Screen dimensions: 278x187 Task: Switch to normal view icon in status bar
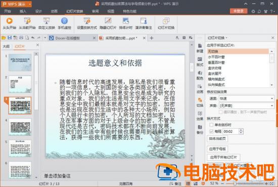pyautogui.click(x=188, y=183)
